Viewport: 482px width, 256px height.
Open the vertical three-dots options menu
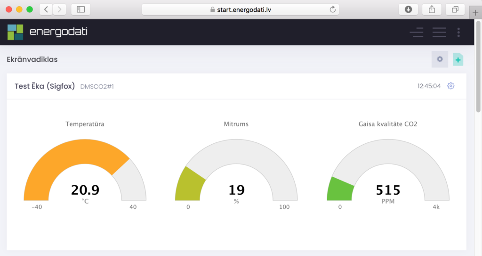point(458,33)
